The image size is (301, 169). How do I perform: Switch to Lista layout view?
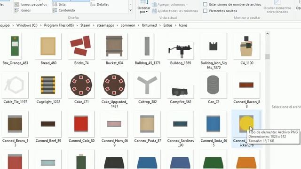point(59,4)
